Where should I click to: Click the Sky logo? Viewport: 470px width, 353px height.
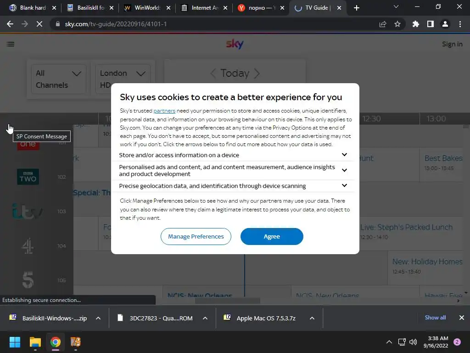[235, 44]
